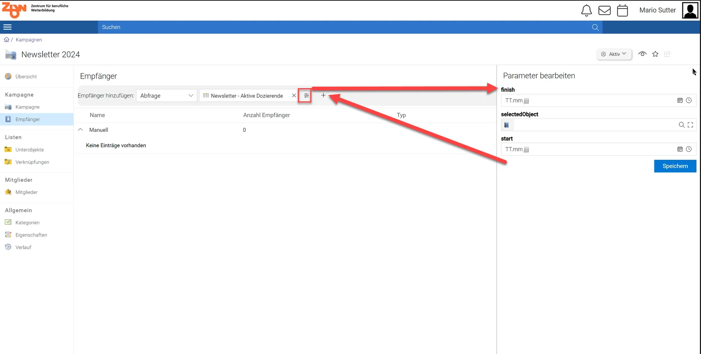Image resolution: width=701 pixels, height=354 pixels.
Task: Click the search magnifier icon
Action: tap(595, 27)
